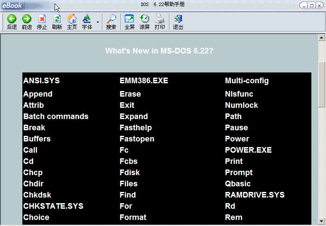Click the Exit (退出) door icon
326x226 pixels.
[178, 19]
